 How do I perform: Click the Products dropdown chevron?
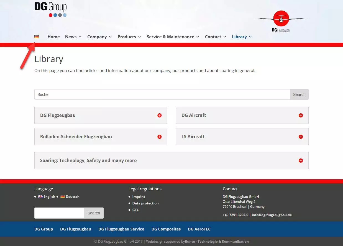139,37
